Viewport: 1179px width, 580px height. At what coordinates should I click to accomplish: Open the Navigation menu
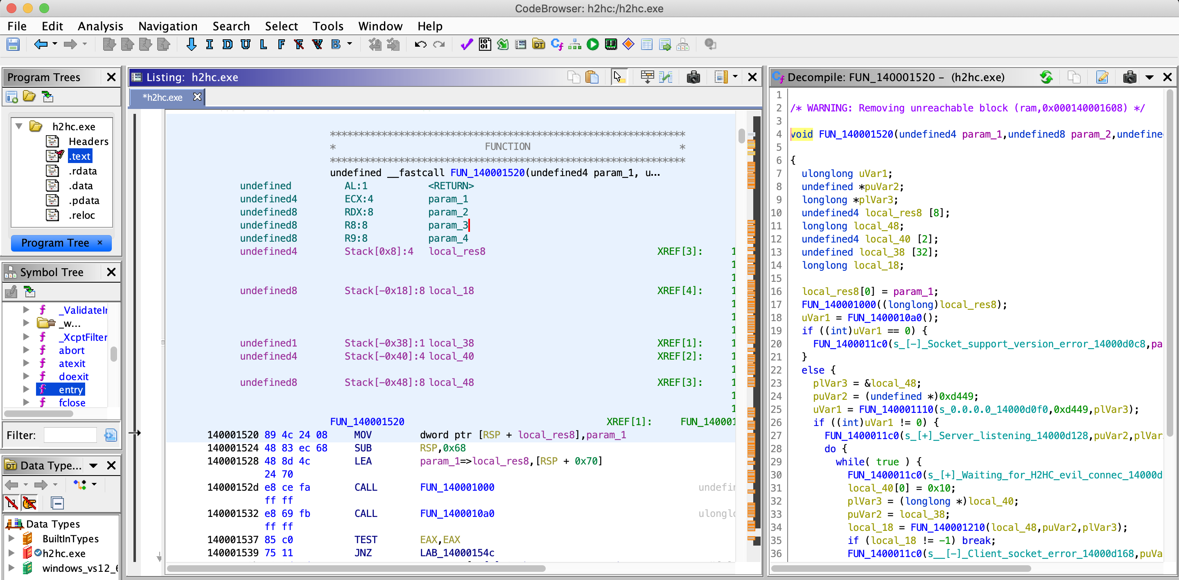(168, 26)
